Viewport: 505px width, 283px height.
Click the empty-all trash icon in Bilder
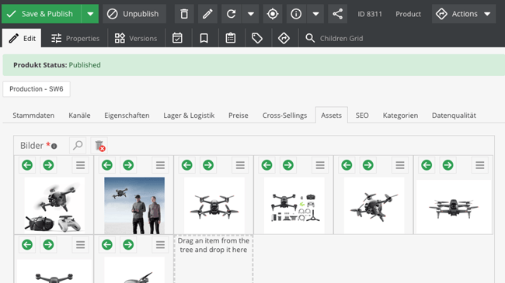99,145
